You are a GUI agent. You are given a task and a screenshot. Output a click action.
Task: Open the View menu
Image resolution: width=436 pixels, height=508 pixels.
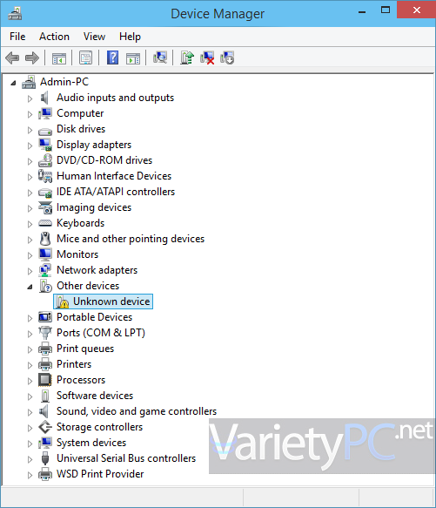[x=94, y=37]
